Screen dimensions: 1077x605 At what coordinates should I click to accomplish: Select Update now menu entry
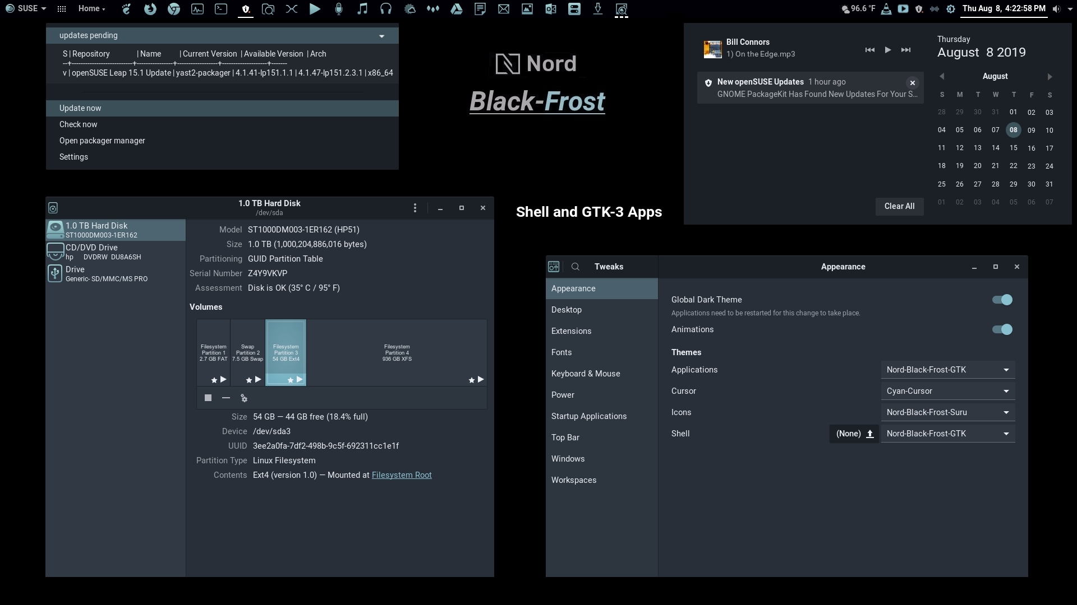(x=222, y=108)
